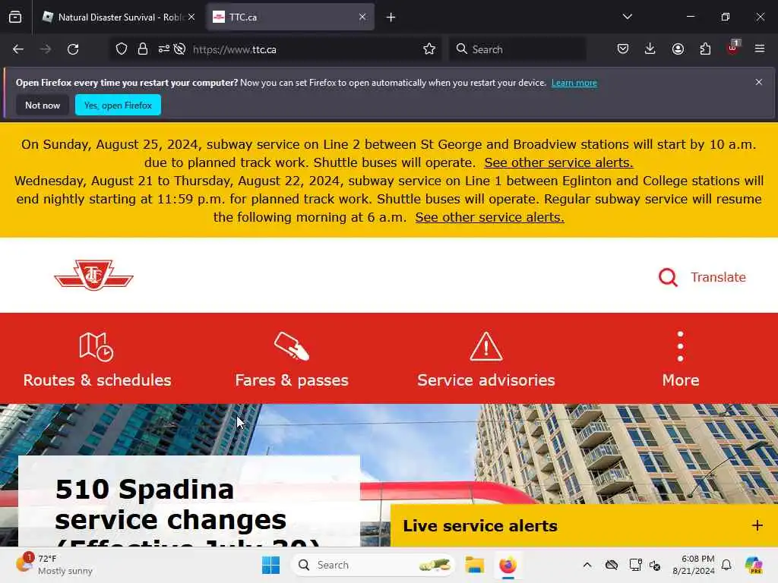This screenshot has height=583, width=778.
Task: Open the Downloads panel
Action: point(650,49)
